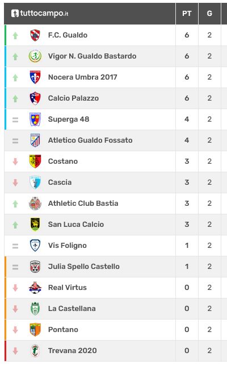Viewport: 227px width, 369px height.
Task: Click the Costano team crest
Action: (x=35, y=161)
